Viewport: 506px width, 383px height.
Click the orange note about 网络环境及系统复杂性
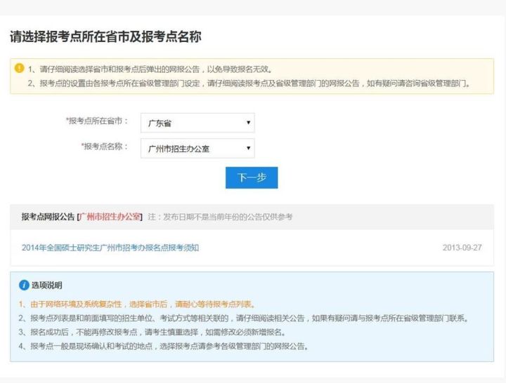coord(136,304)
